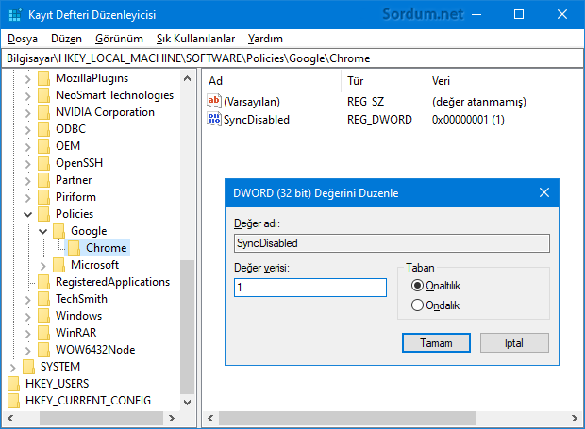
Task: Click the Değer verisi input field
Action: click(310, 288)
